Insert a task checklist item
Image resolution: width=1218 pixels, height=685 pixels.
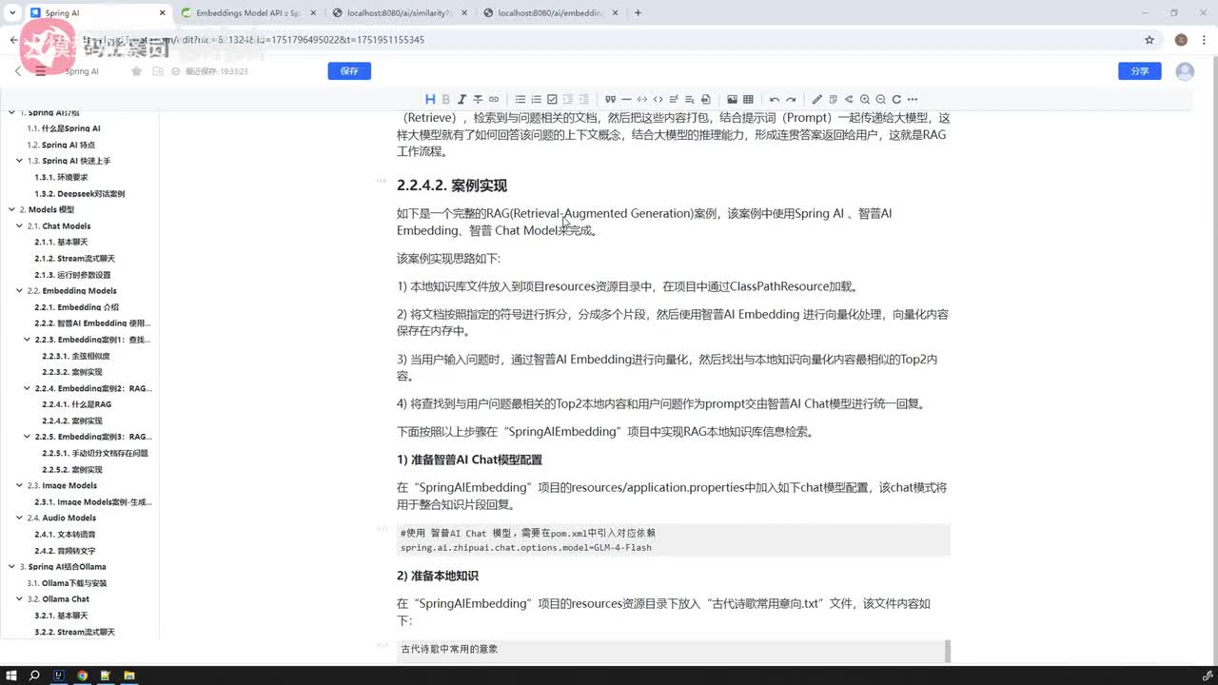(x=552, y=99)
